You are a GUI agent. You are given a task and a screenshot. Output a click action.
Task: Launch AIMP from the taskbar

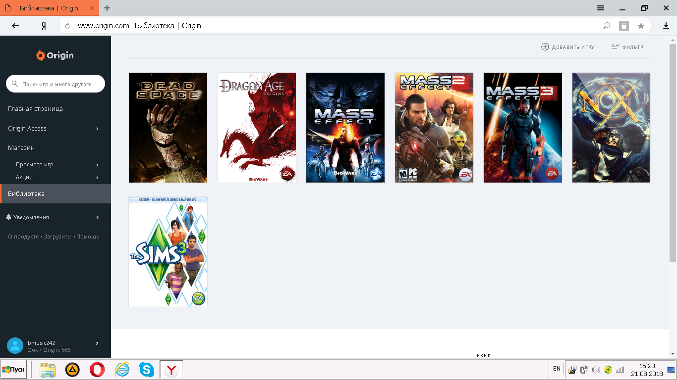tap(73, 370)
